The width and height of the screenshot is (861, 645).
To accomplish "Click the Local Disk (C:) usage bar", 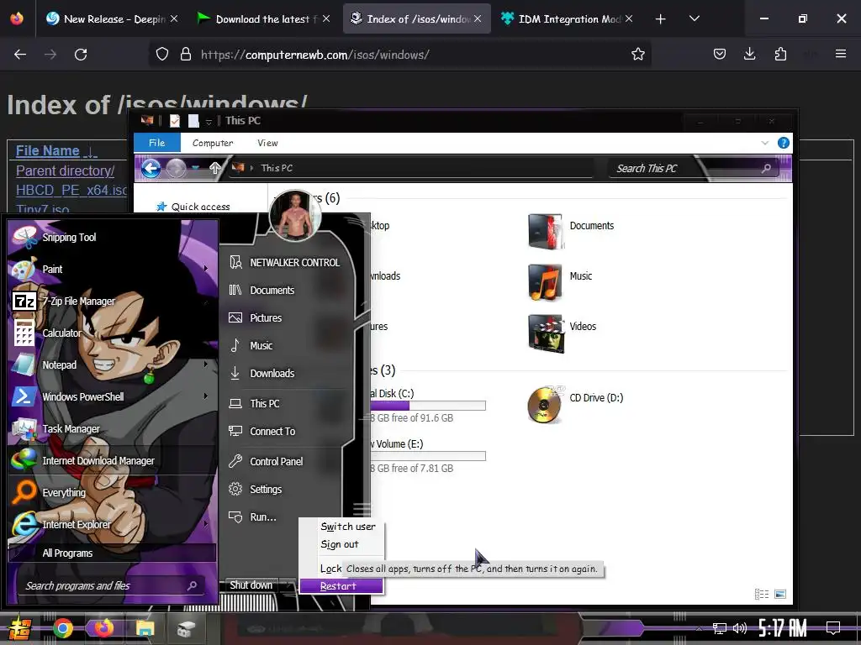I will [428, 406].
